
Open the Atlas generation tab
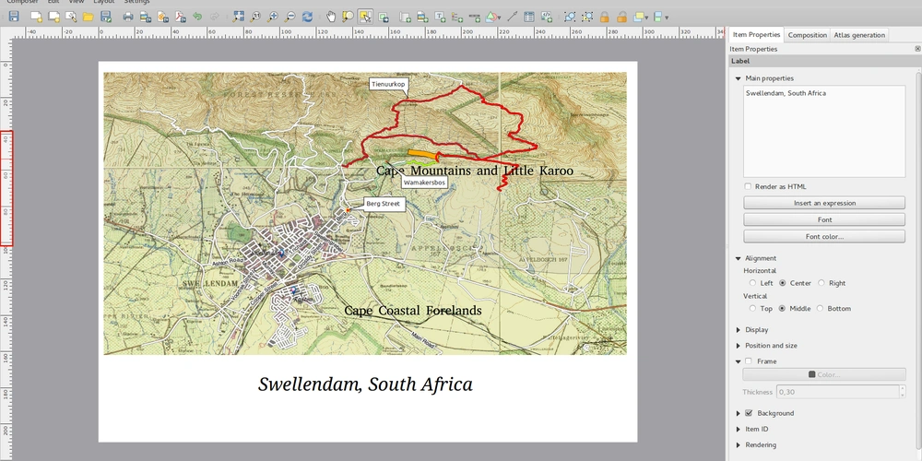click(859, 35)
